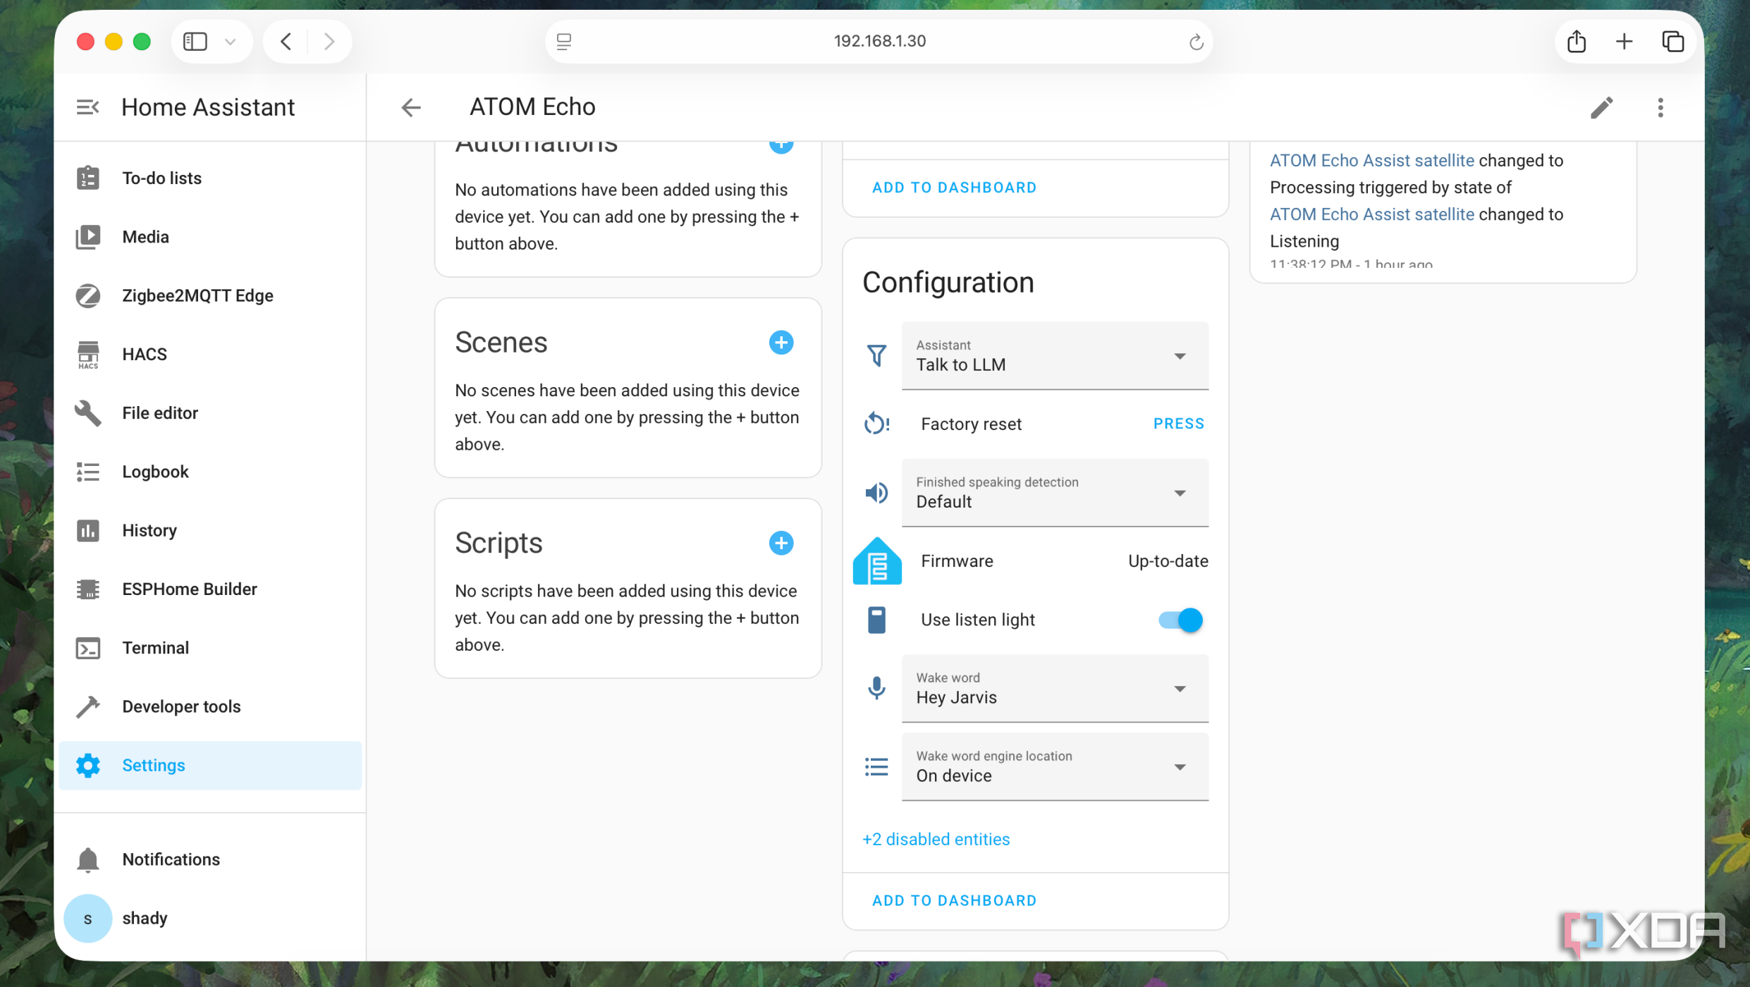Show the +2 disabled entities
Image resolution: width=1750 pixels, height=987 pixels.
(x=936, y=840)
